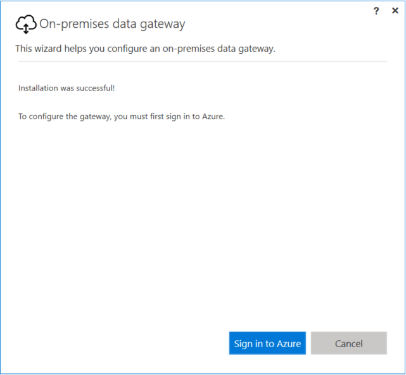Click the word "On-premises" in the title
The width and height of the screenshot is (406, 375).
[x=73, y=24]
